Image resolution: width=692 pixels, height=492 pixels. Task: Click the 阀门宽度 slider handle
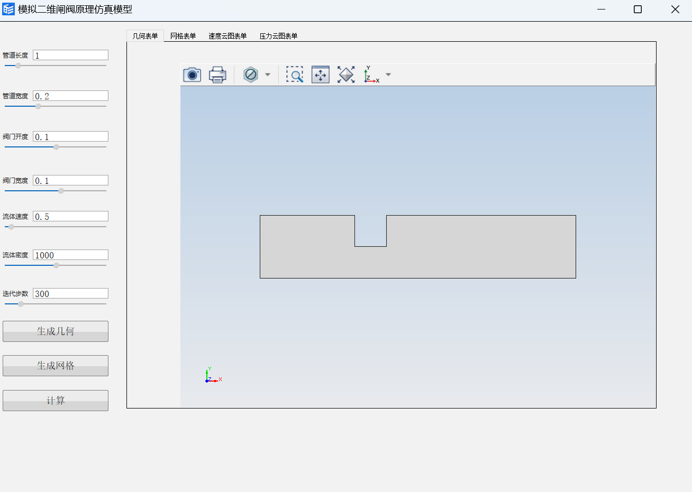(61, 191)
